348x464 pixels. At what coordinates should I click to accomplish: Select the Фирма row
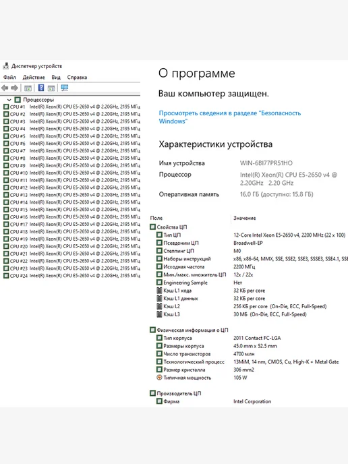214,401
